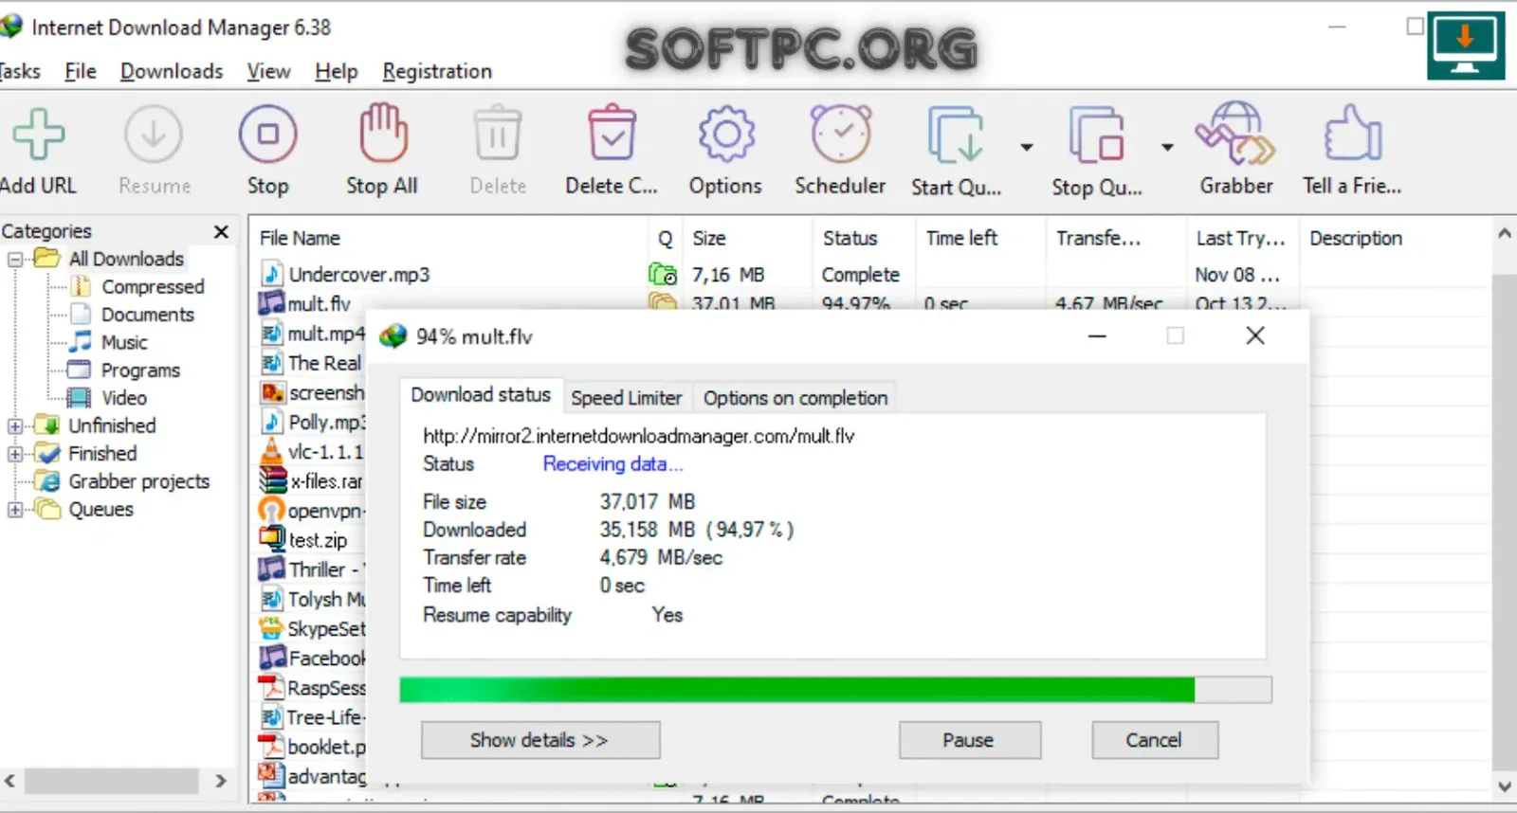The image size is (1517, 813).
Task: Open the Grabber tool icon
Action: [1235, 134]
